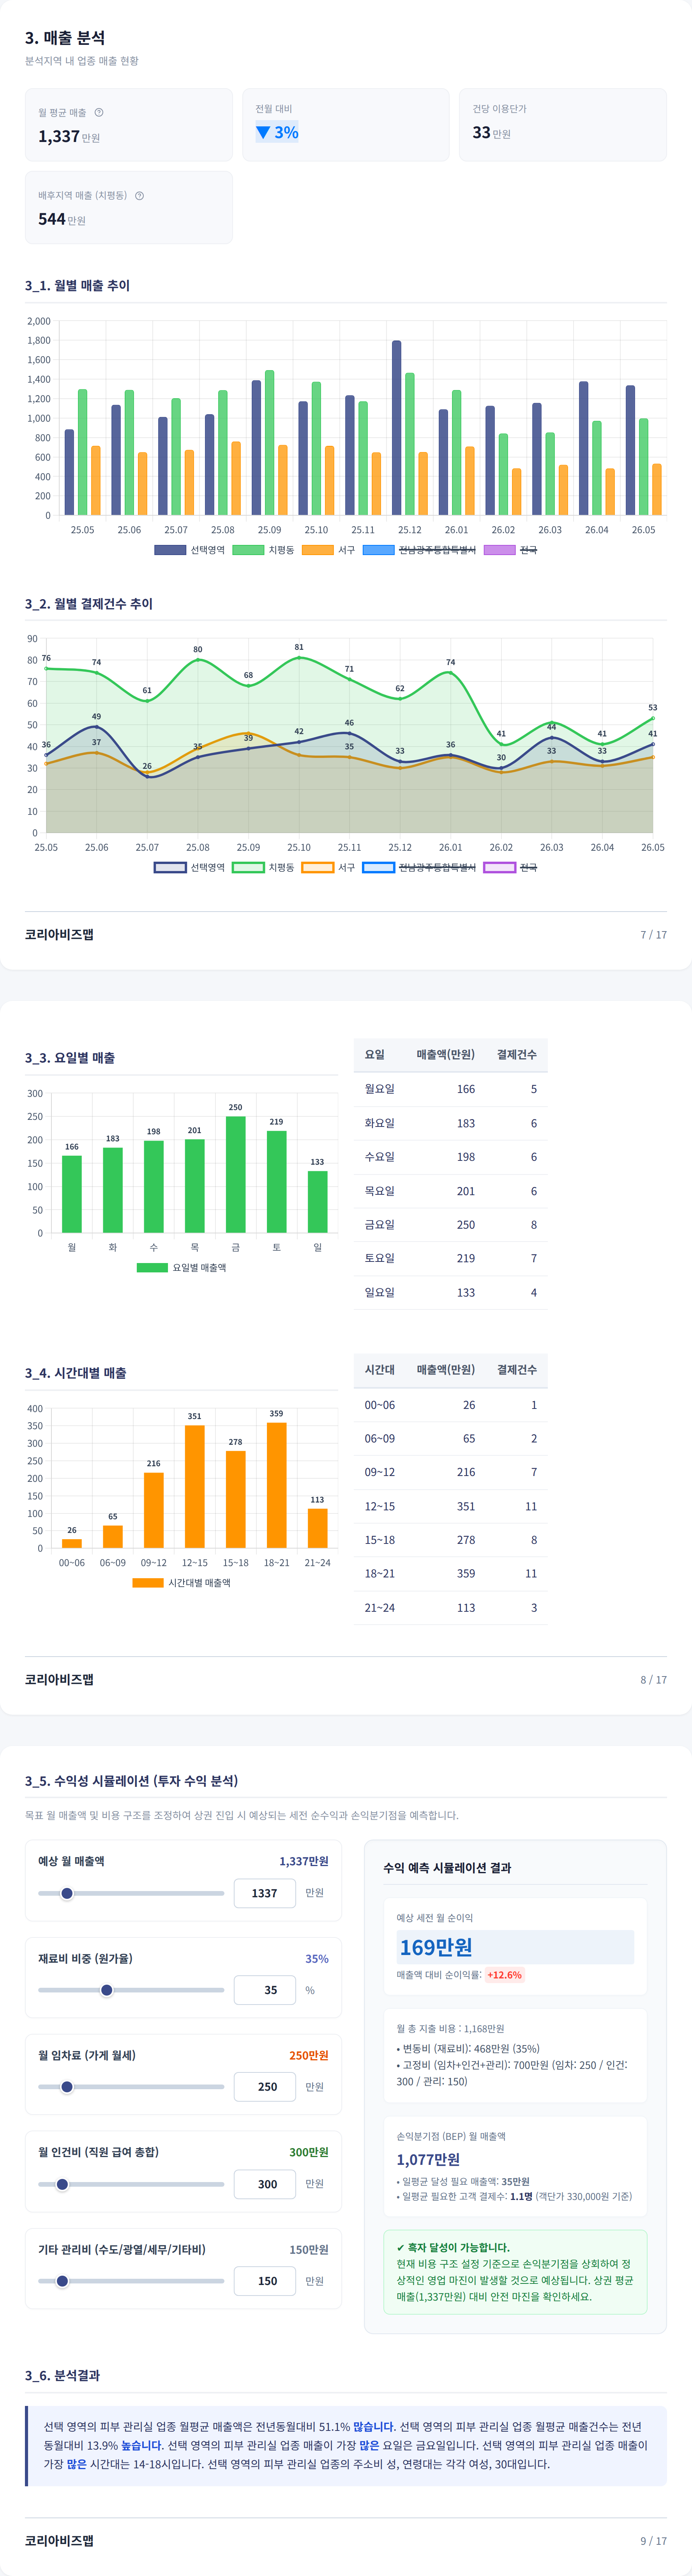
Task: Toggle 선택영역 legend in the 월별 결제건수 추이 chart
Action: (x=190, y=867)
